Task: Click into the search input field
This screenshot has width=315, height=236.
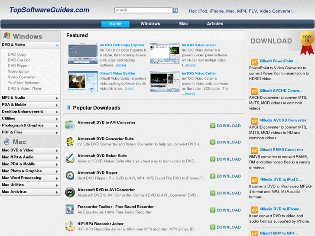Action: click(x=144, y=10)
